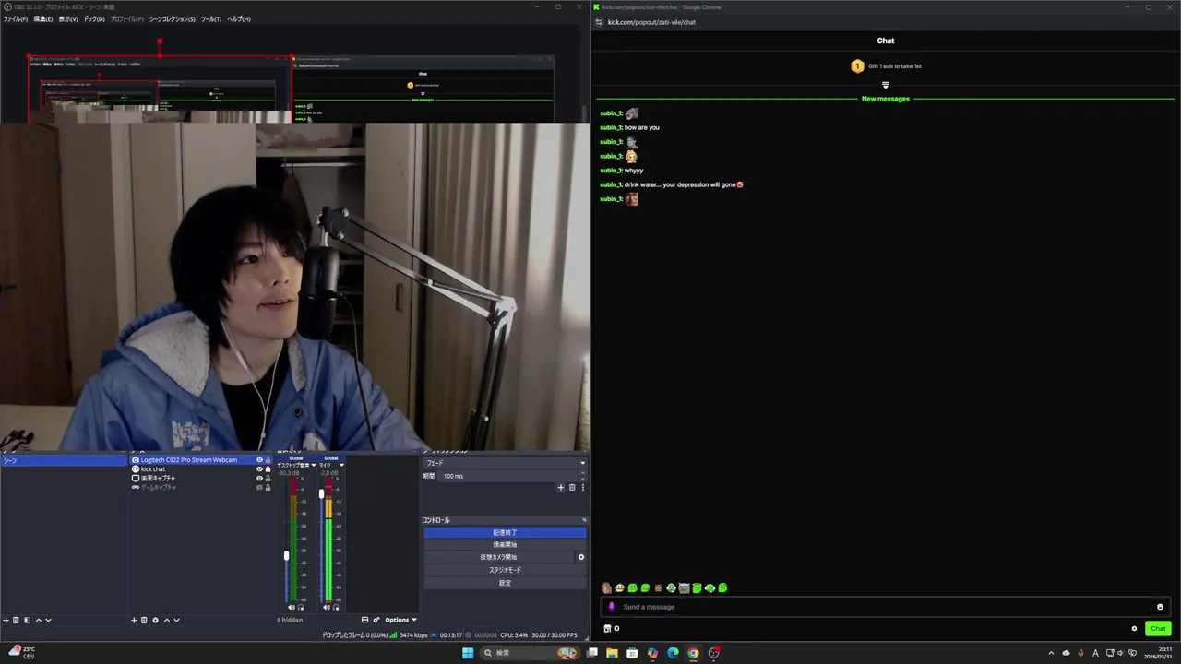Expand the chat pinned banner chevron
The height and width of the screenshot is (664, 1181).
885,85
